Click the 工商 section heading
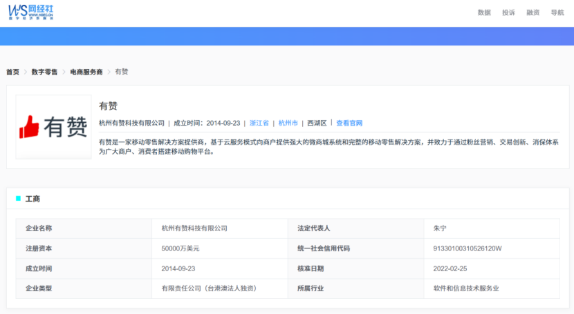The width and height of the screenshot is (574, 314). (x=33, y=199)
